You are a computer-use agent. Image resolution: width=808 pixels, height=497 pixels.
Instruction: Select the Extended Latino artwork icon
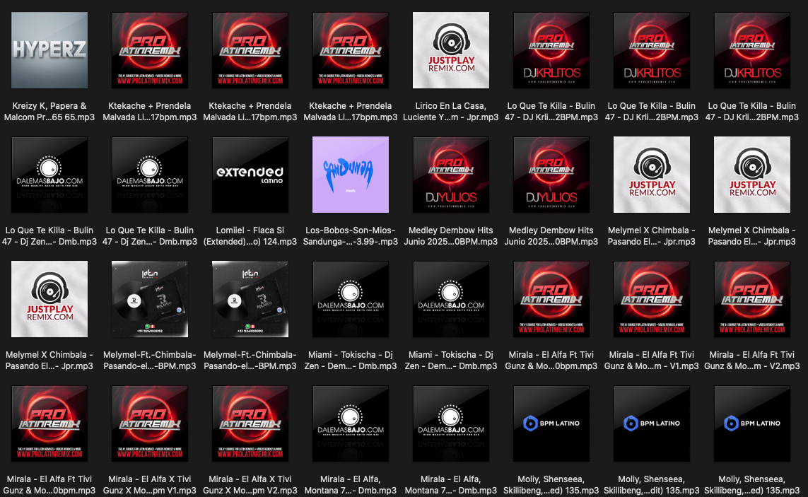point(250,175)
